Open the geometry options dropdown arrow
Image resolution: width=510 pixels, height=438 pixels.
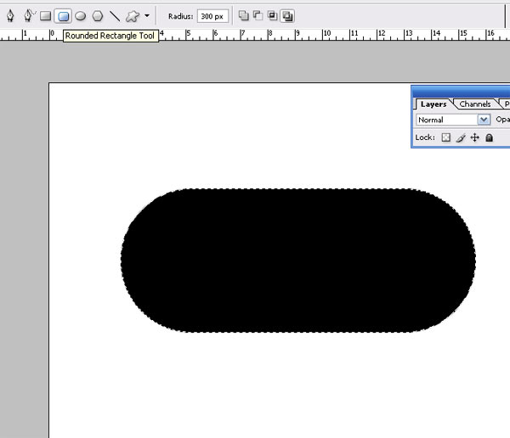[147, 15]
